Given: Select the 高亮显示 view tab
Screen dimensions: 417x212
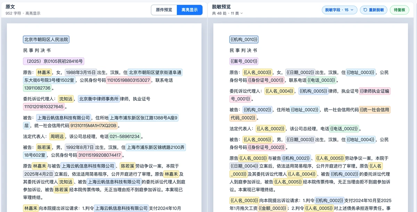Looking at the screenshot, I should click(189, 10).
